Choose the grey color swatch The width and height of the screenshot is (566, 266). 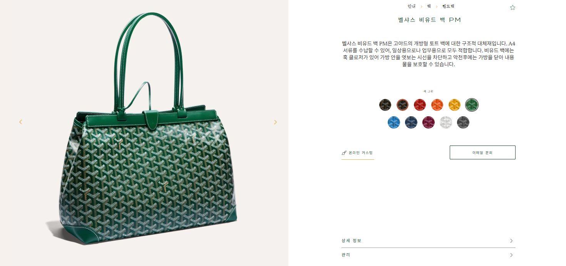click(x=463, y=122)
